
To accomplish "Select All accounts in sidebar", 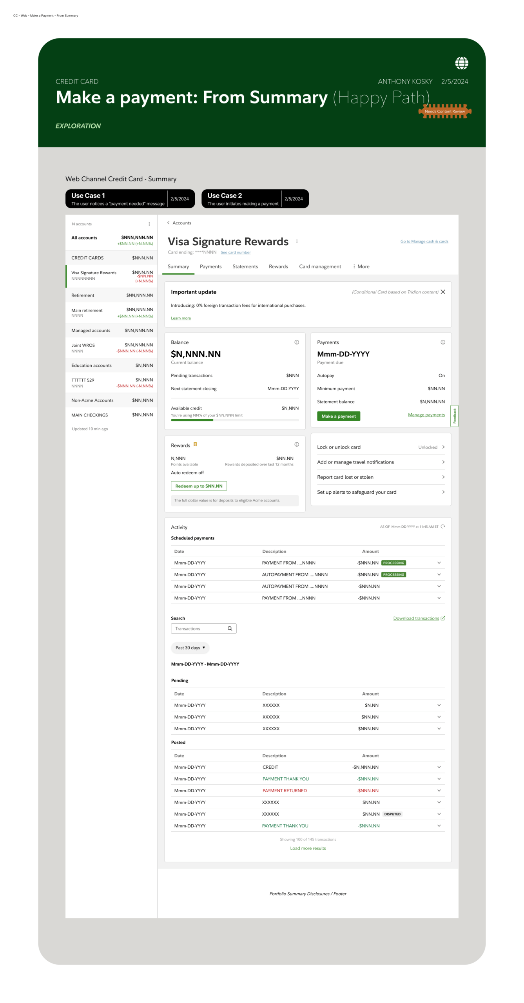I will coord(112,240).
